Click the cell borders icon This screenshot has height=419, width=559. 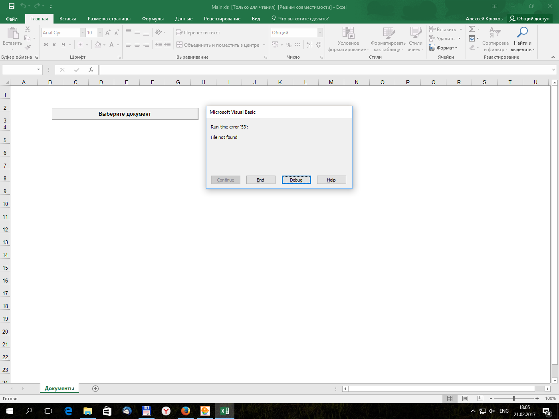point(81,45)
